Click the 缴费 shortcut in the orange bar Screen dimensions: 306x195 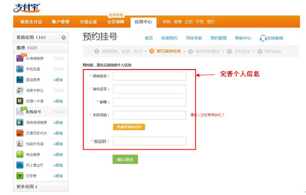177,22
